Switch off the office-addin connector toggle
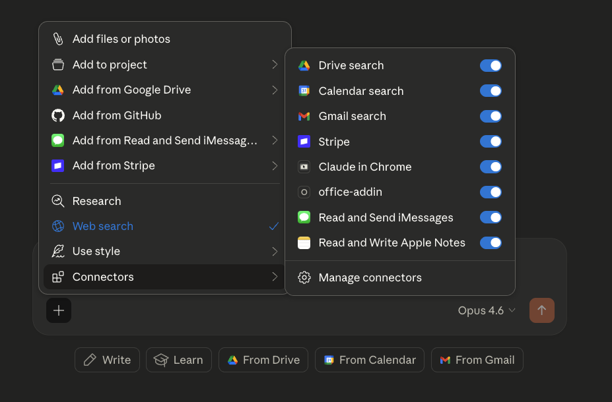The height and width of the screenshot is (402, 612). pyautogui.click(x=490, y=192)
